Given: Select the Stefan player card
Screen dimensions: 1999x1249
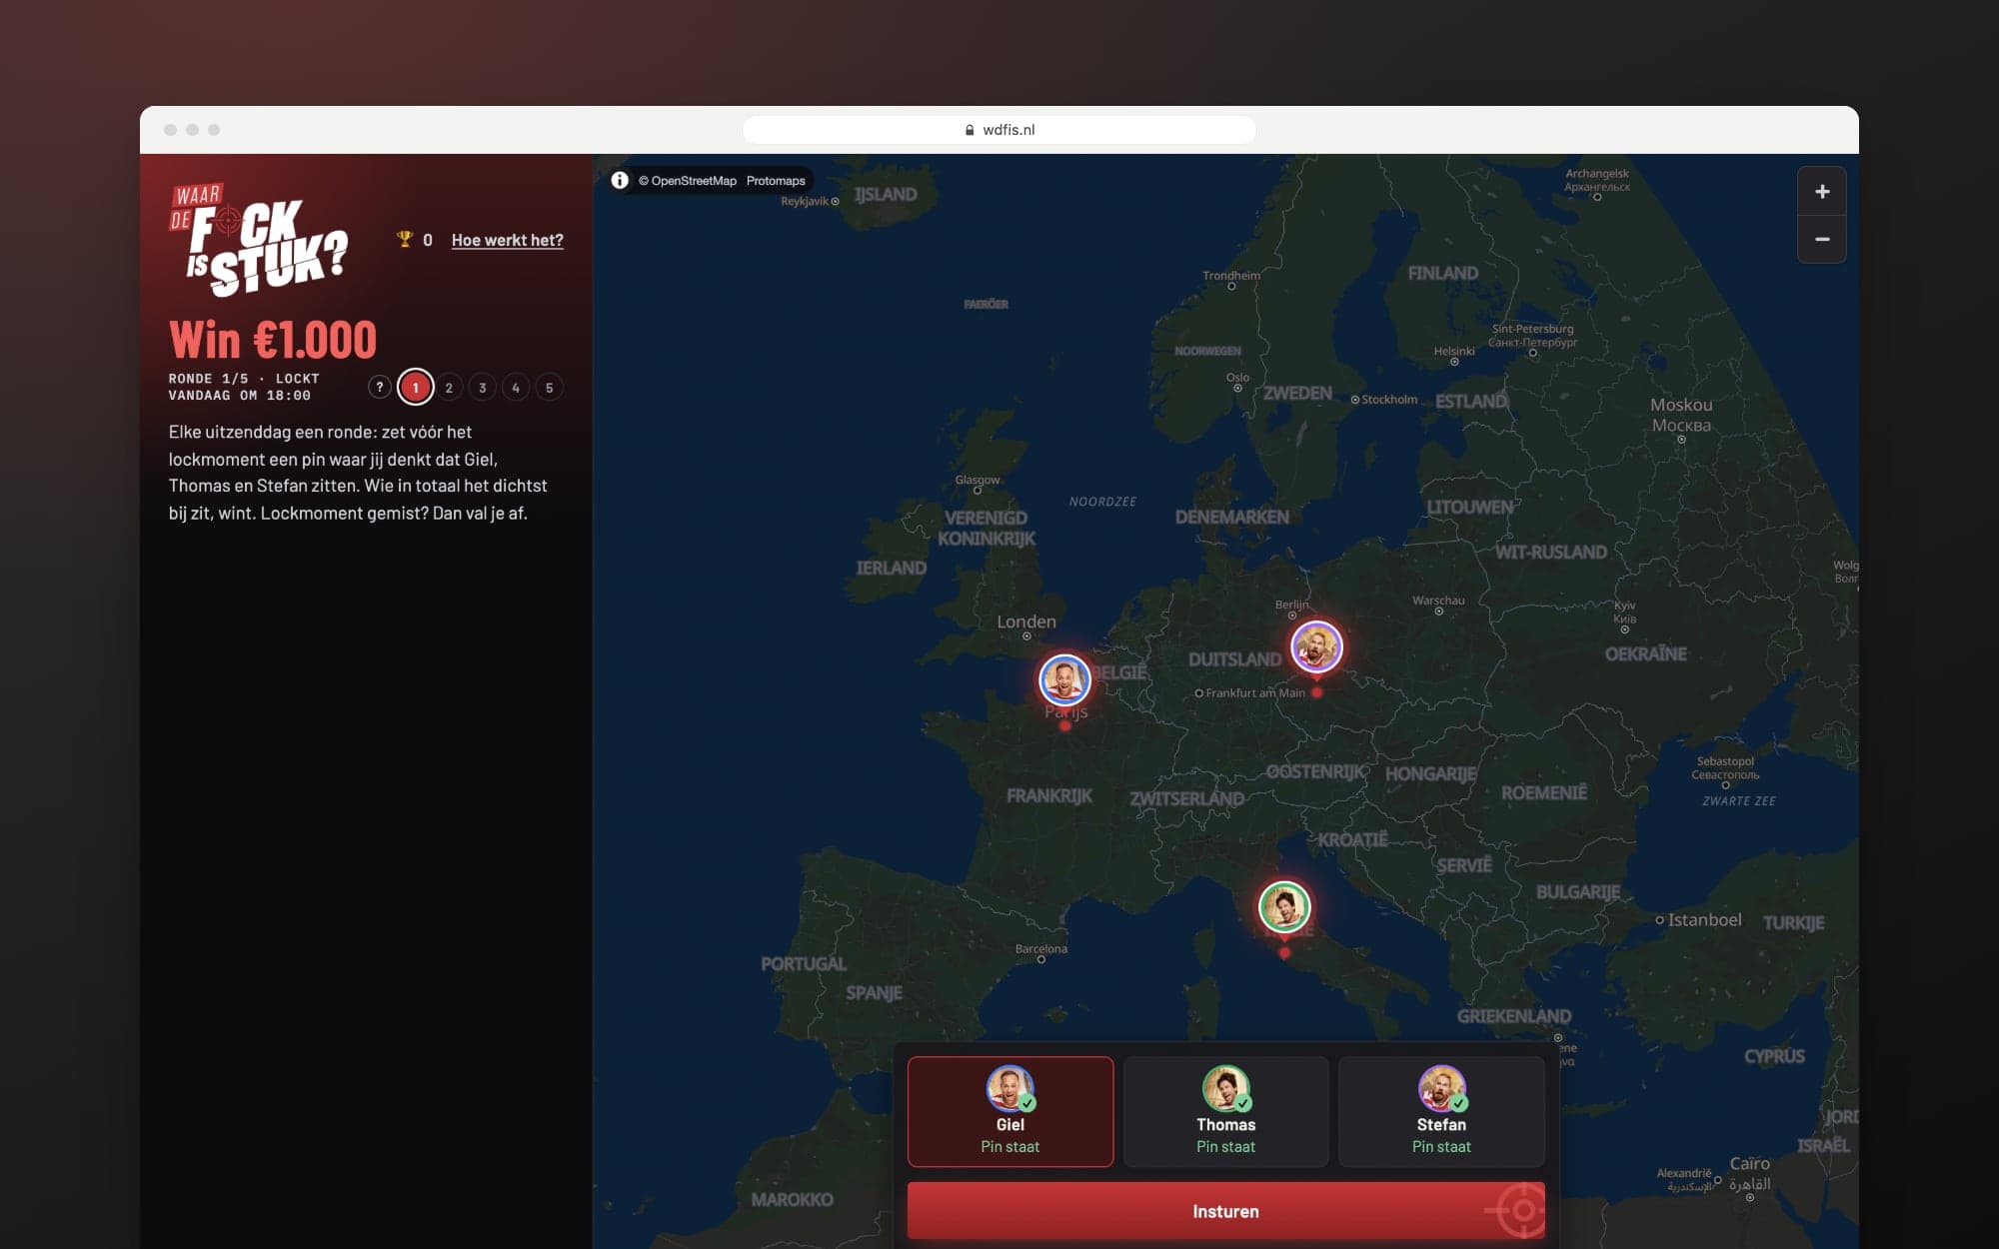Looking at the screenshot, I should pyautogui.click(x=1441, y=1111).
